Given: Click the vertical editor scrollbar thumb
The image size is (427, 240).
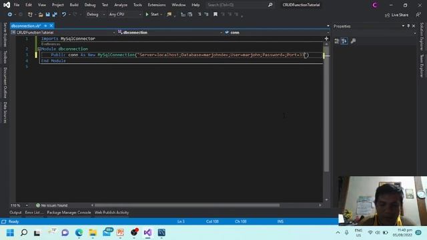Looking at the screenshot, I should point(326,109).
